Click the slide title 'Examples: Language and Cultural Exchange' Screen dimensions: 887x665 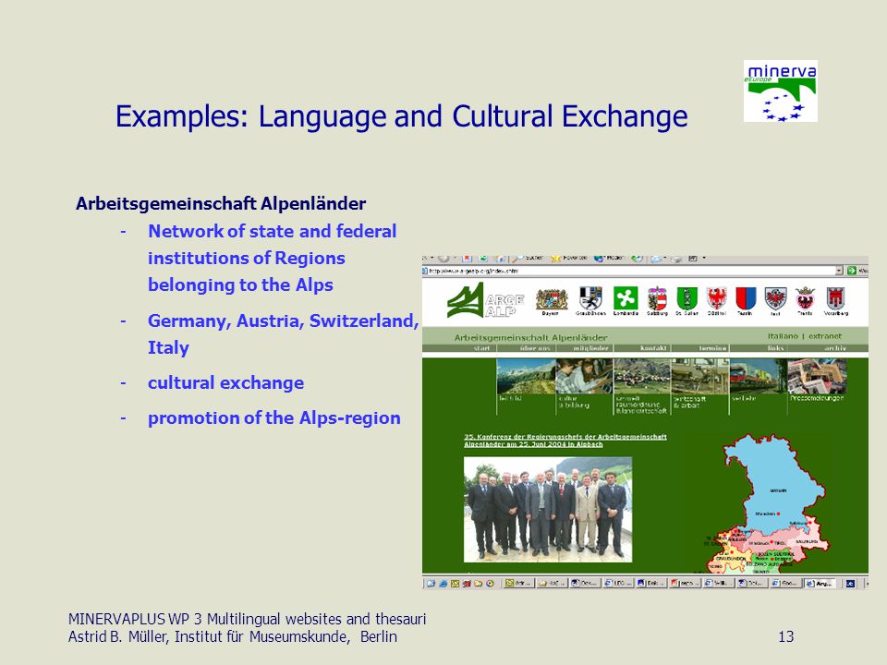tap(402, 116)
